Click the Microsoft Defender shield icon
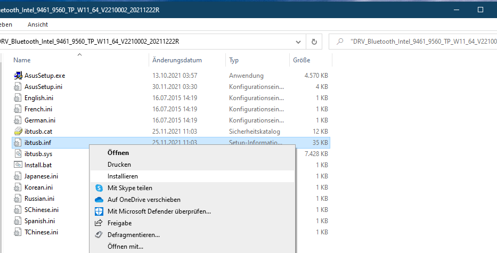This screenshot has width=497, height=253. [99, 211]
